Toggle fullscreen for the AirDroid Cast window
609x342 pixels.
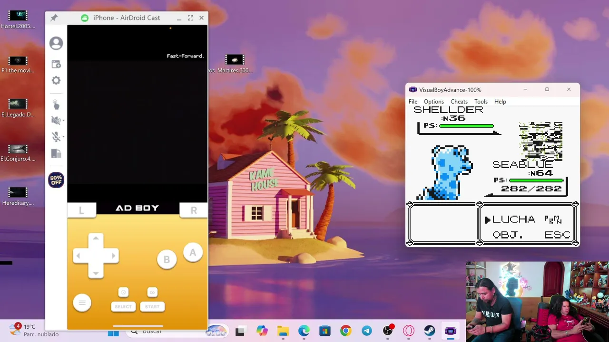[x=190, y=18]
